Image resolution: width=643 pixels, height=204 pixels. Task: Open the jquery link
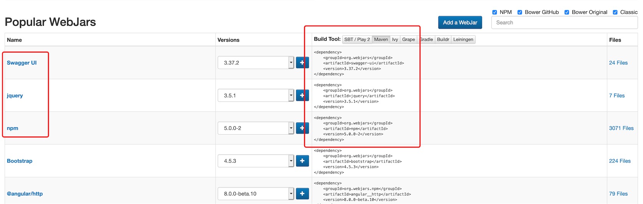15,95
